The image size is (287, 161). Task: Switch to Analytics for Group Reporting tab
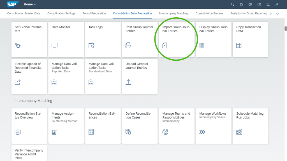(x=249, y=13)
